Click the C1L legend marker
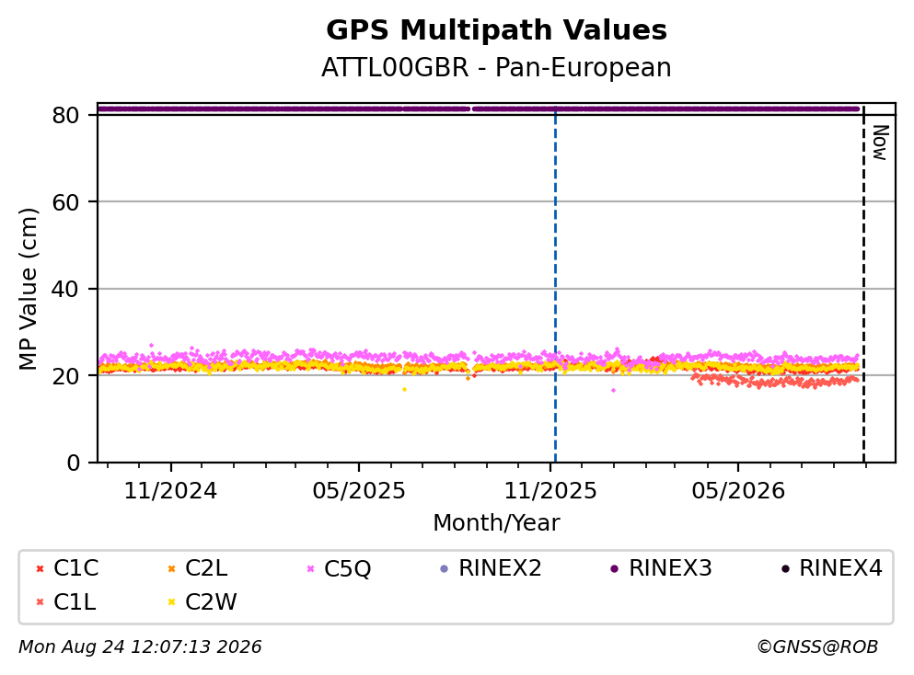 (x=40, y=602)
